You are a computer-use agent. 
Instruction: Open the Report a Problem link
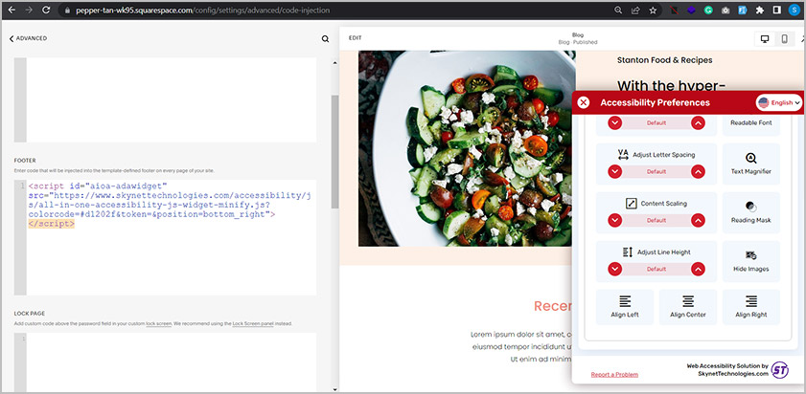614,375
